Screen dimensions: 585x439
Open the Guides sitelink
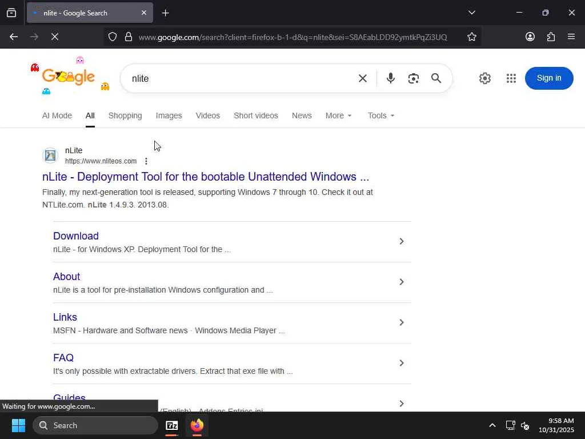click(x=69, y=397)
